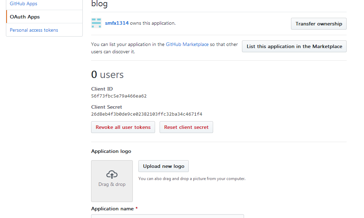Click the Application logo section label
The image size is (364, 218).
(x=111, y=151)
